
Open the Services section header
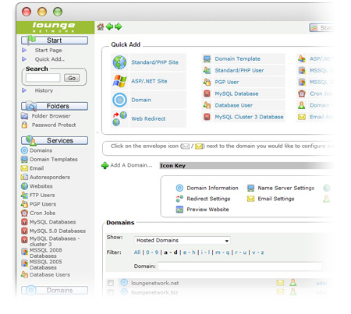pos(55,140)
